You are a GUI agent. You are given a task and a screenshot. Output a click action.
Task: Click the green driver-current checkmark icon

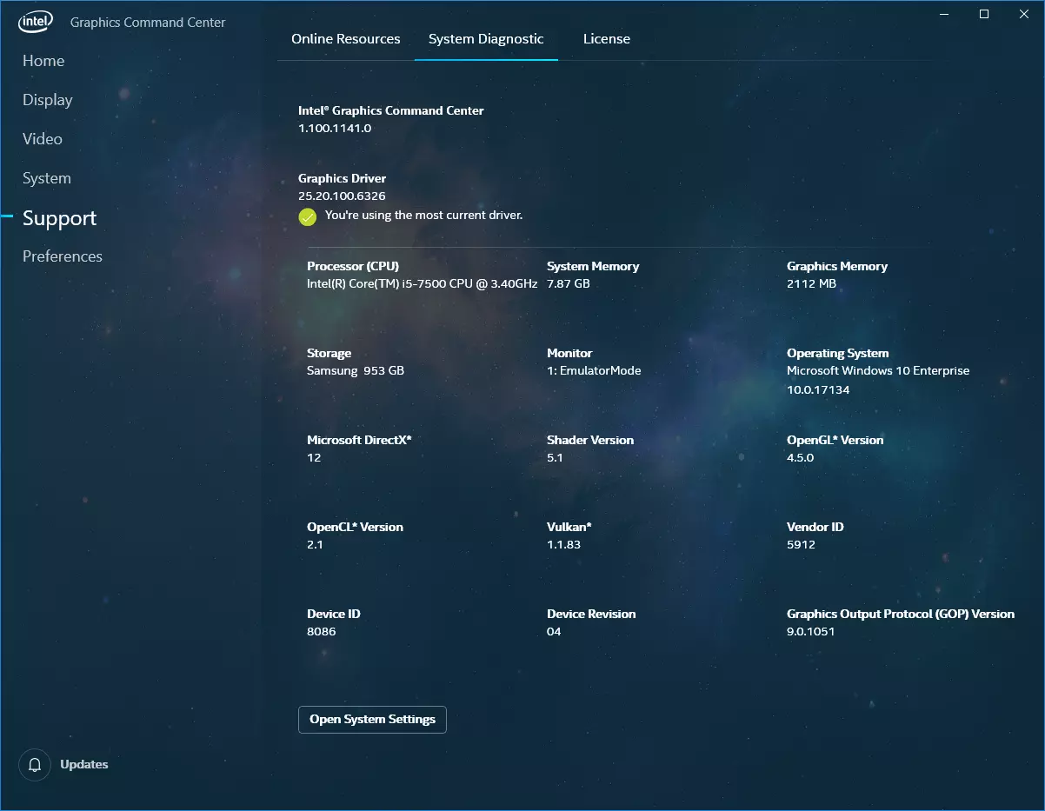point(308,216)
